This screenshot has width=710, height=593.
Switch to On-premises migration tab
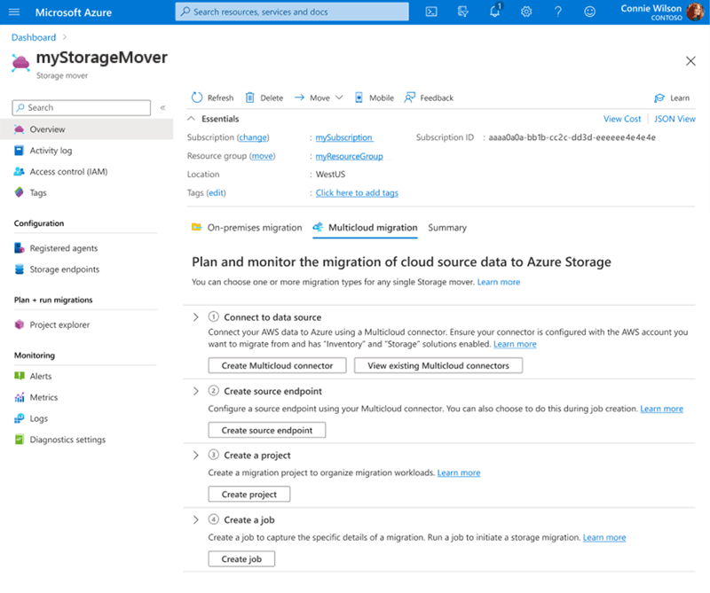pos(247,228)
